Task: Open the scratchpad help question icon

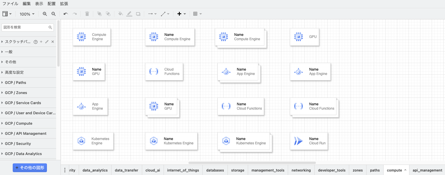Action: coord(36,42)
